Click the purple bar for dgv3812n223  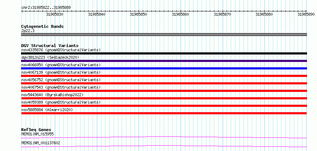point(164,61)
